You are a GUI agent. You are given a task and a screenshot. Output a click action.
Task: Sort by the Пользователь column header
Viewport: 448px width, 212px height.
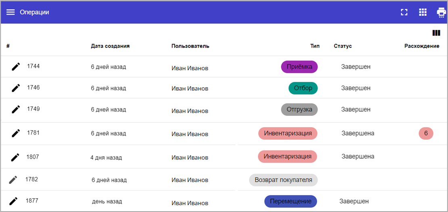coord(190,46)
